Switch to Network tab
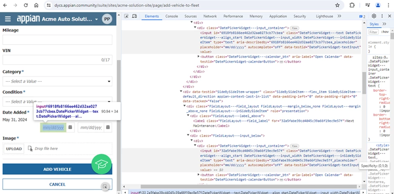 [210, 16]
